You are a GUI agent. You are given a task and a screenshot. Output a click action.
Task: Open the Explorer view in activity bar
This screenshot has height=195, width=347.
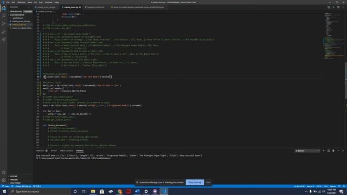pyautogui.click(x=4, y=8)
